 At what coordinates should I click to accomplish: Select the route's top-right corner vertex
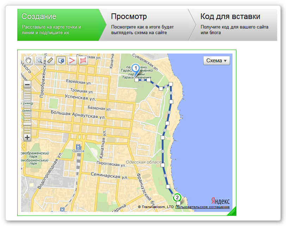pyautogui.click(x=171, y=84)
